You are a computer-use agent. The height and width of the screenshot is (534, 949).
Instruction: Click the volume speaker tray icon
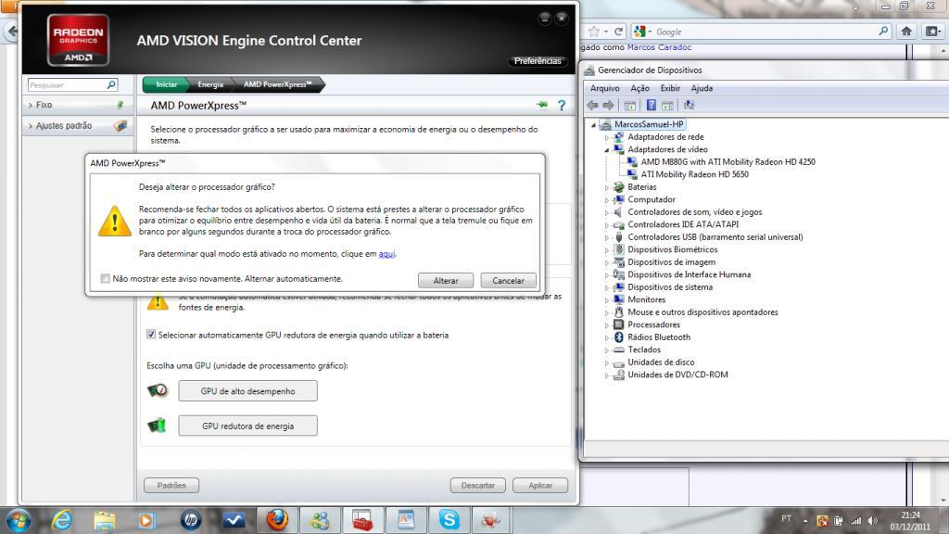pos(872,521)
